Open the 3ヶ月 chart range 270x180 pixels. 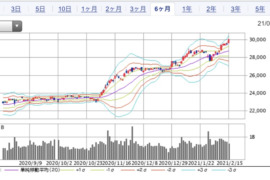[138, 9]
